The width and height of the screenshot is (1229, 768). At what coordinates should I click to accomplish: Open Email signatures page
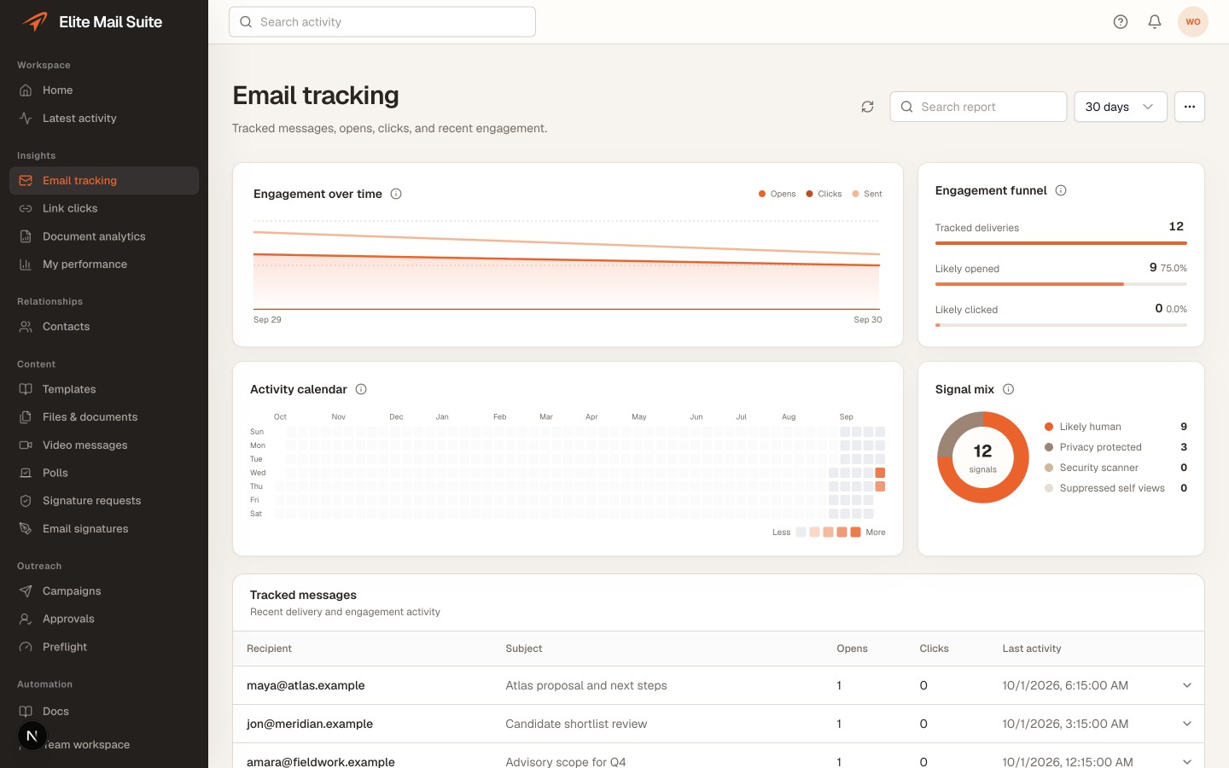tap(104, 529)
